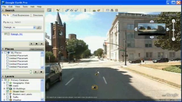The image size is (182, 102).
Task: Open the Tools menu
Action: (25, 7)
